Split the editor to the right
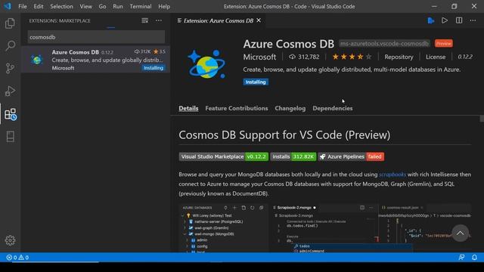 (x=459, y=20)
